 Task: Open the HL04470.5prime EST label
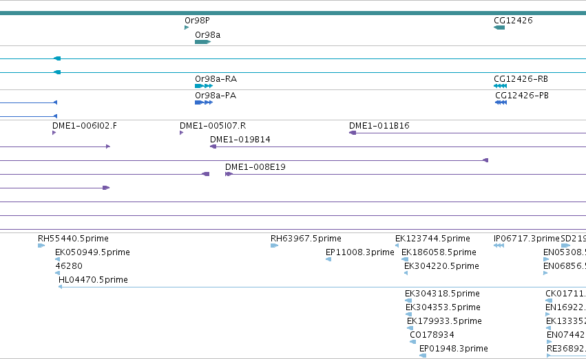tap(93, 280)
